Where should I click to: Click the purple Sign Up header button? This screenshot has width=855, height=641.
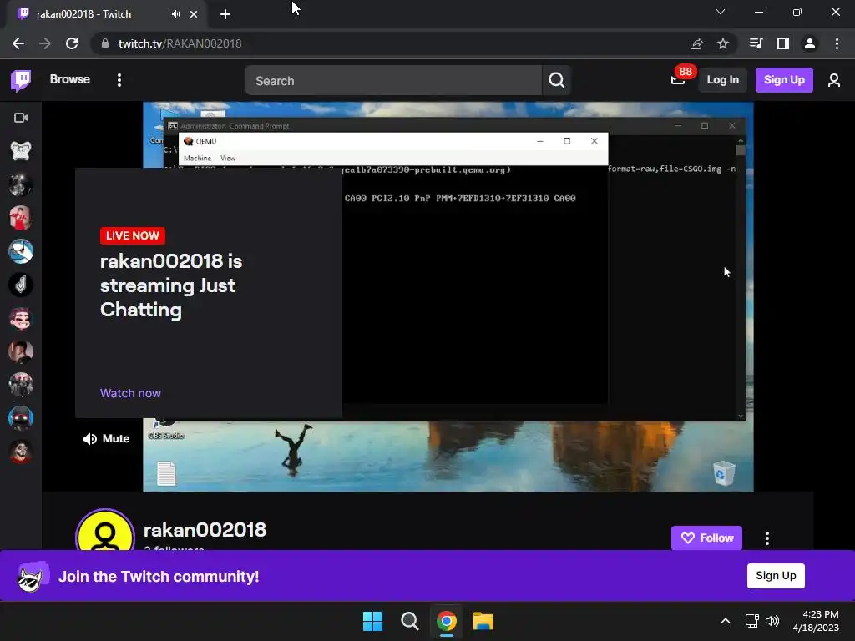tap(784, 80)
